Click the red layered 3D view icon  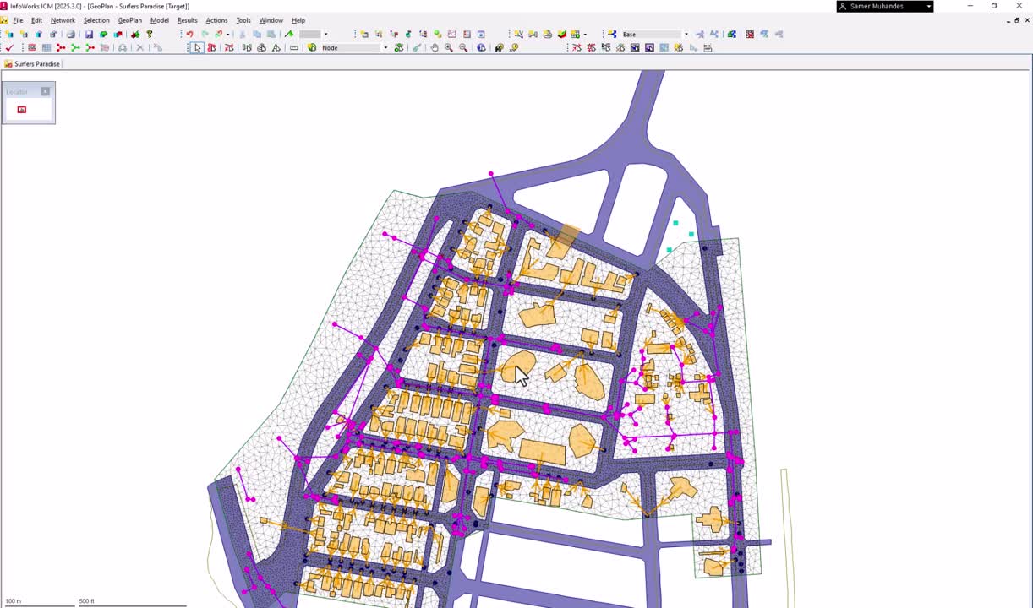(x=561, y=35)
